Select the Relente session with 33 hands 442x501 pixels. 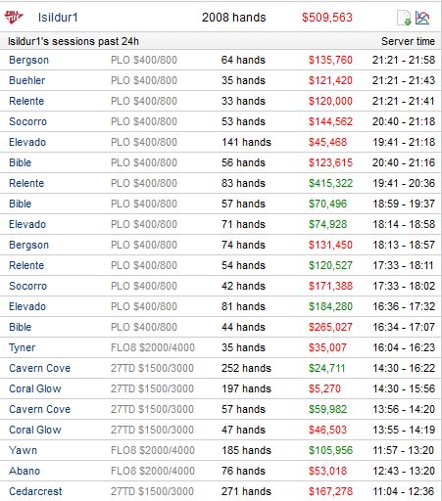click(x=26, y=101)
